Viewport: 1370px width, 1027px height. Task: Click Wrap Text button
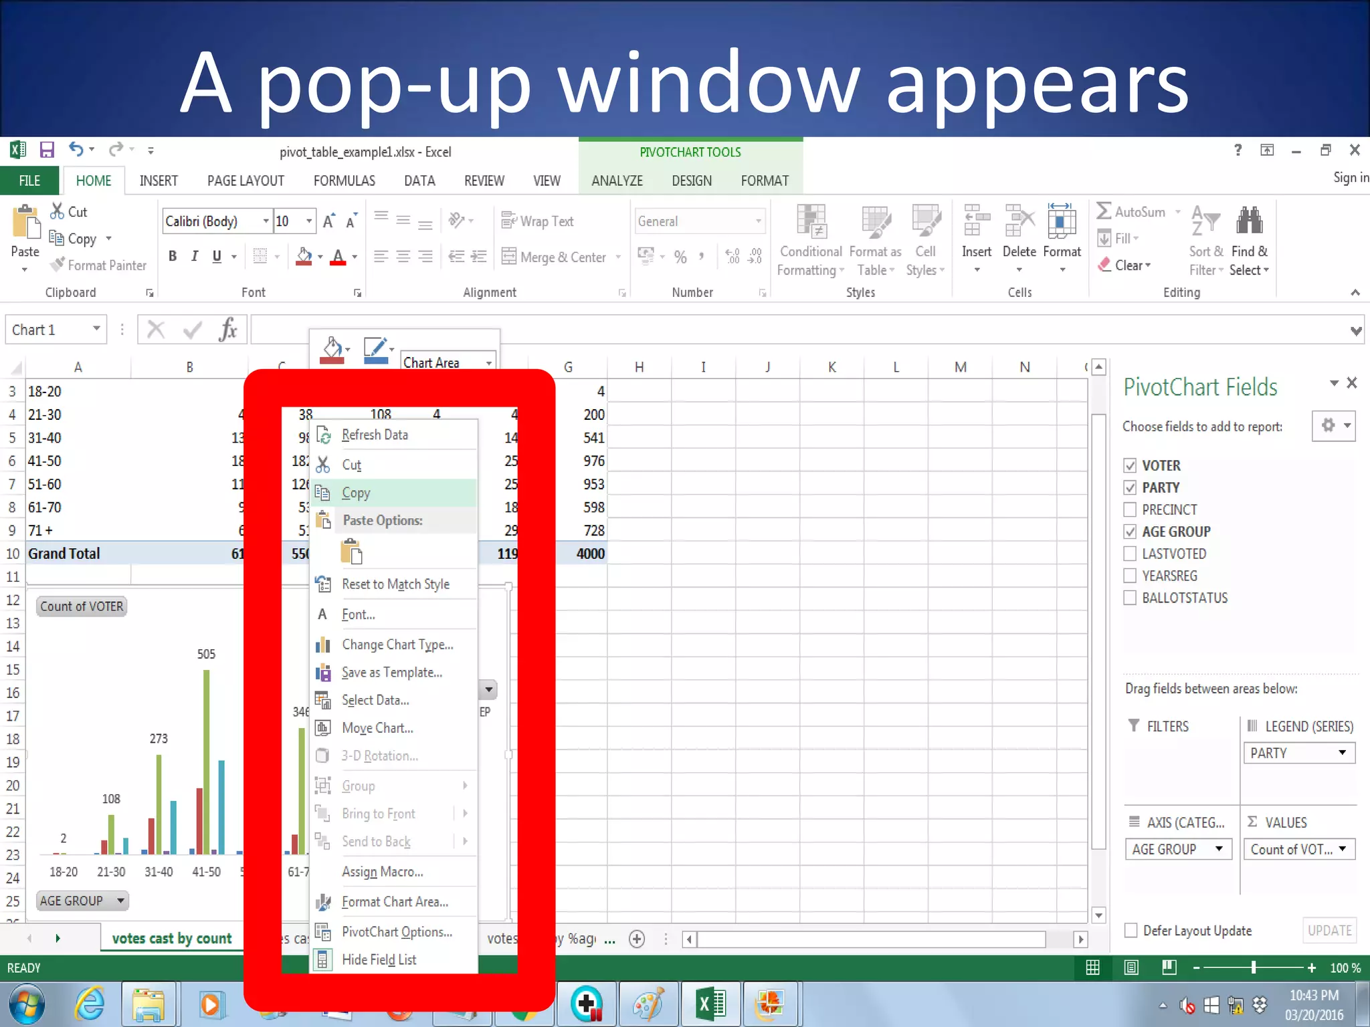[538, 221]
